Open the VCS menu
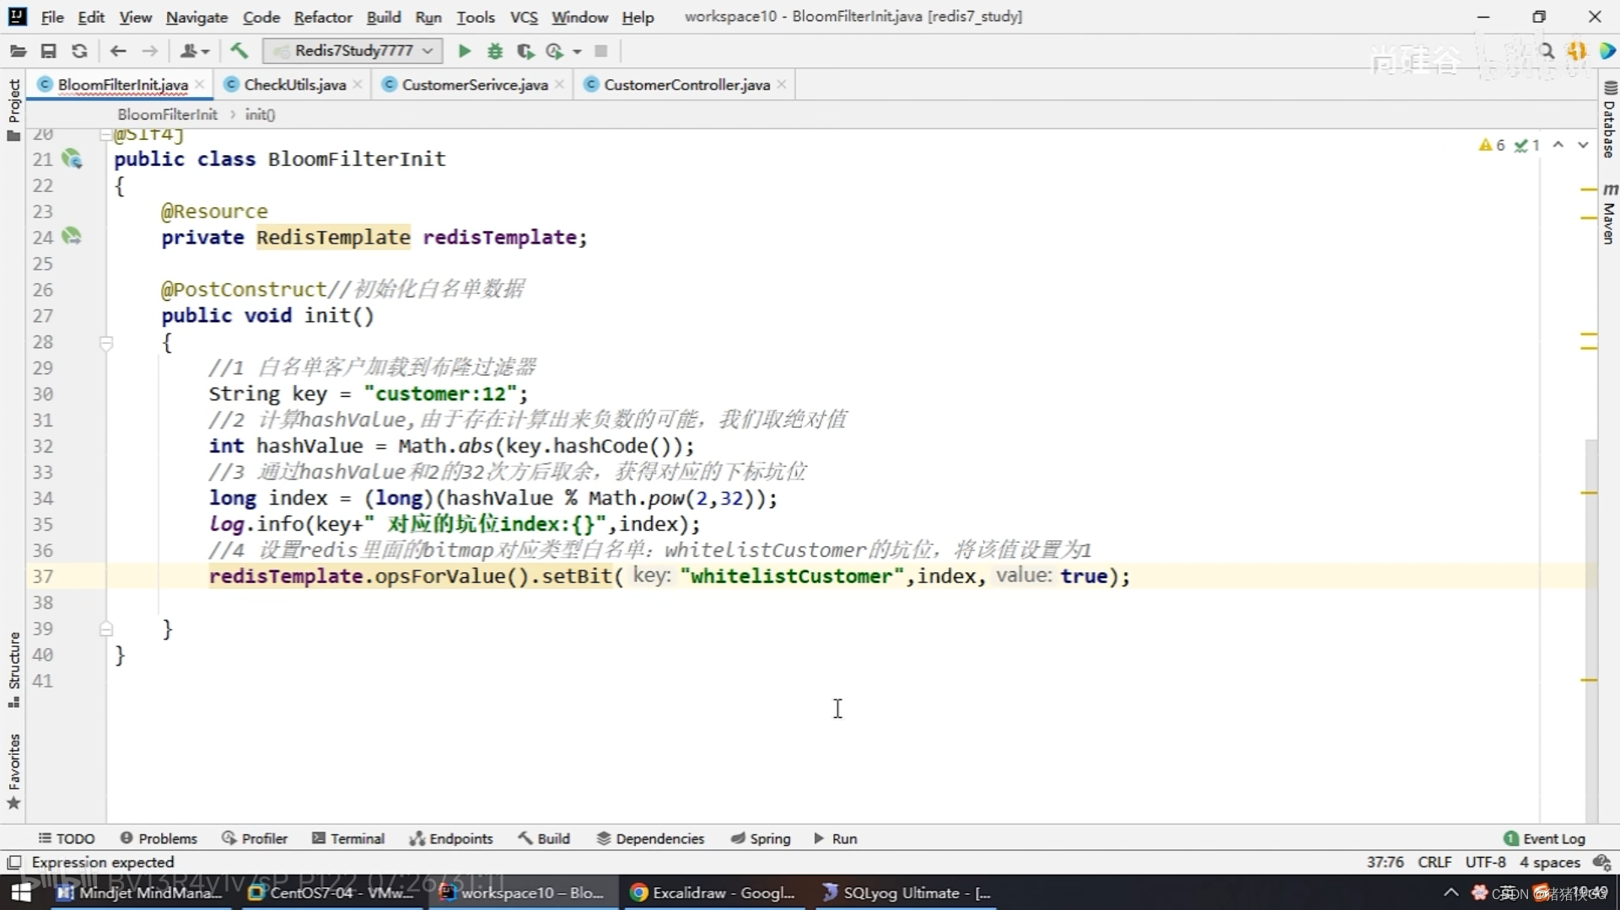The height and width of the screenshot is (910, 1620). click(524, 17)
